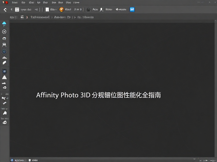Image resolution: width=217 pixels, height=162 pixels.
Task: Open the second menu in the menu bar
Action: [23, 2]
